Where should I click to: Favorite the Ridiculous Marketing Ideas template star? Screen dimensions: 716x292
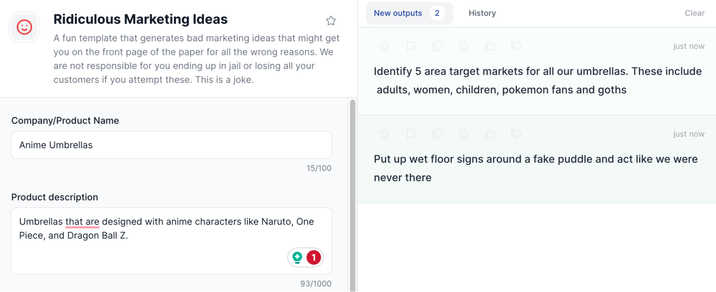tap(331, 21)
